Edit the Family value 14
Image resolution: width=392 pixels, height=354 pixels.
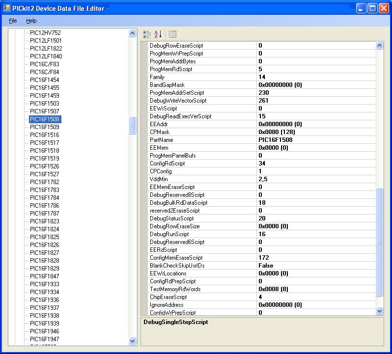pyautogui.click(x=316, y=77)
